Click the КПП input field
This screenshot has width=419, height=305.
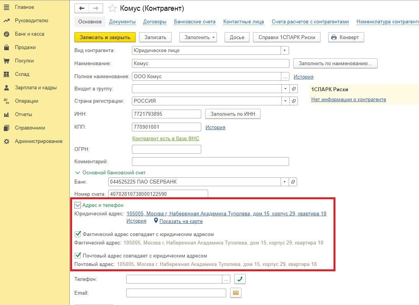pos(166,127)
